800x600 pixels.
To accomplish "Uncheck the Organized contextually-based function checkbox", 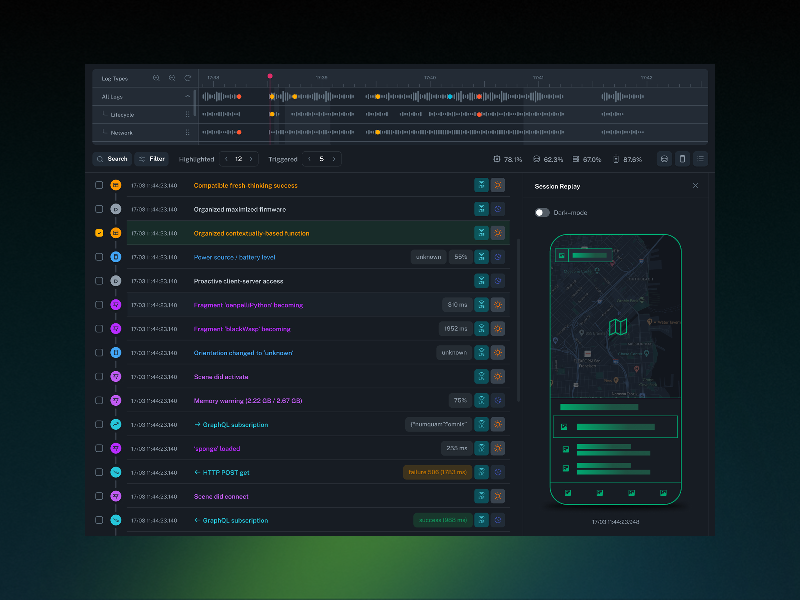I will (x=99, y=233).
